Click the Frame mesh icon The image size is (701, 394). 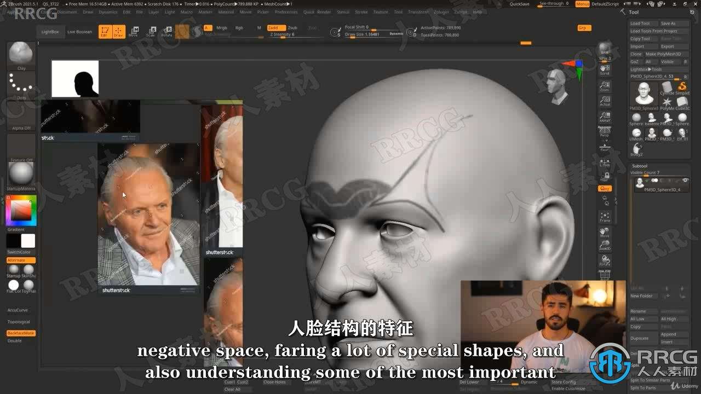pos(605,217)
